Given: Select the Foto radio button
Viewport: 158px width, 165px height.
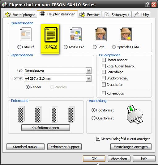Looking at the screenshot, I should point(95,47).
